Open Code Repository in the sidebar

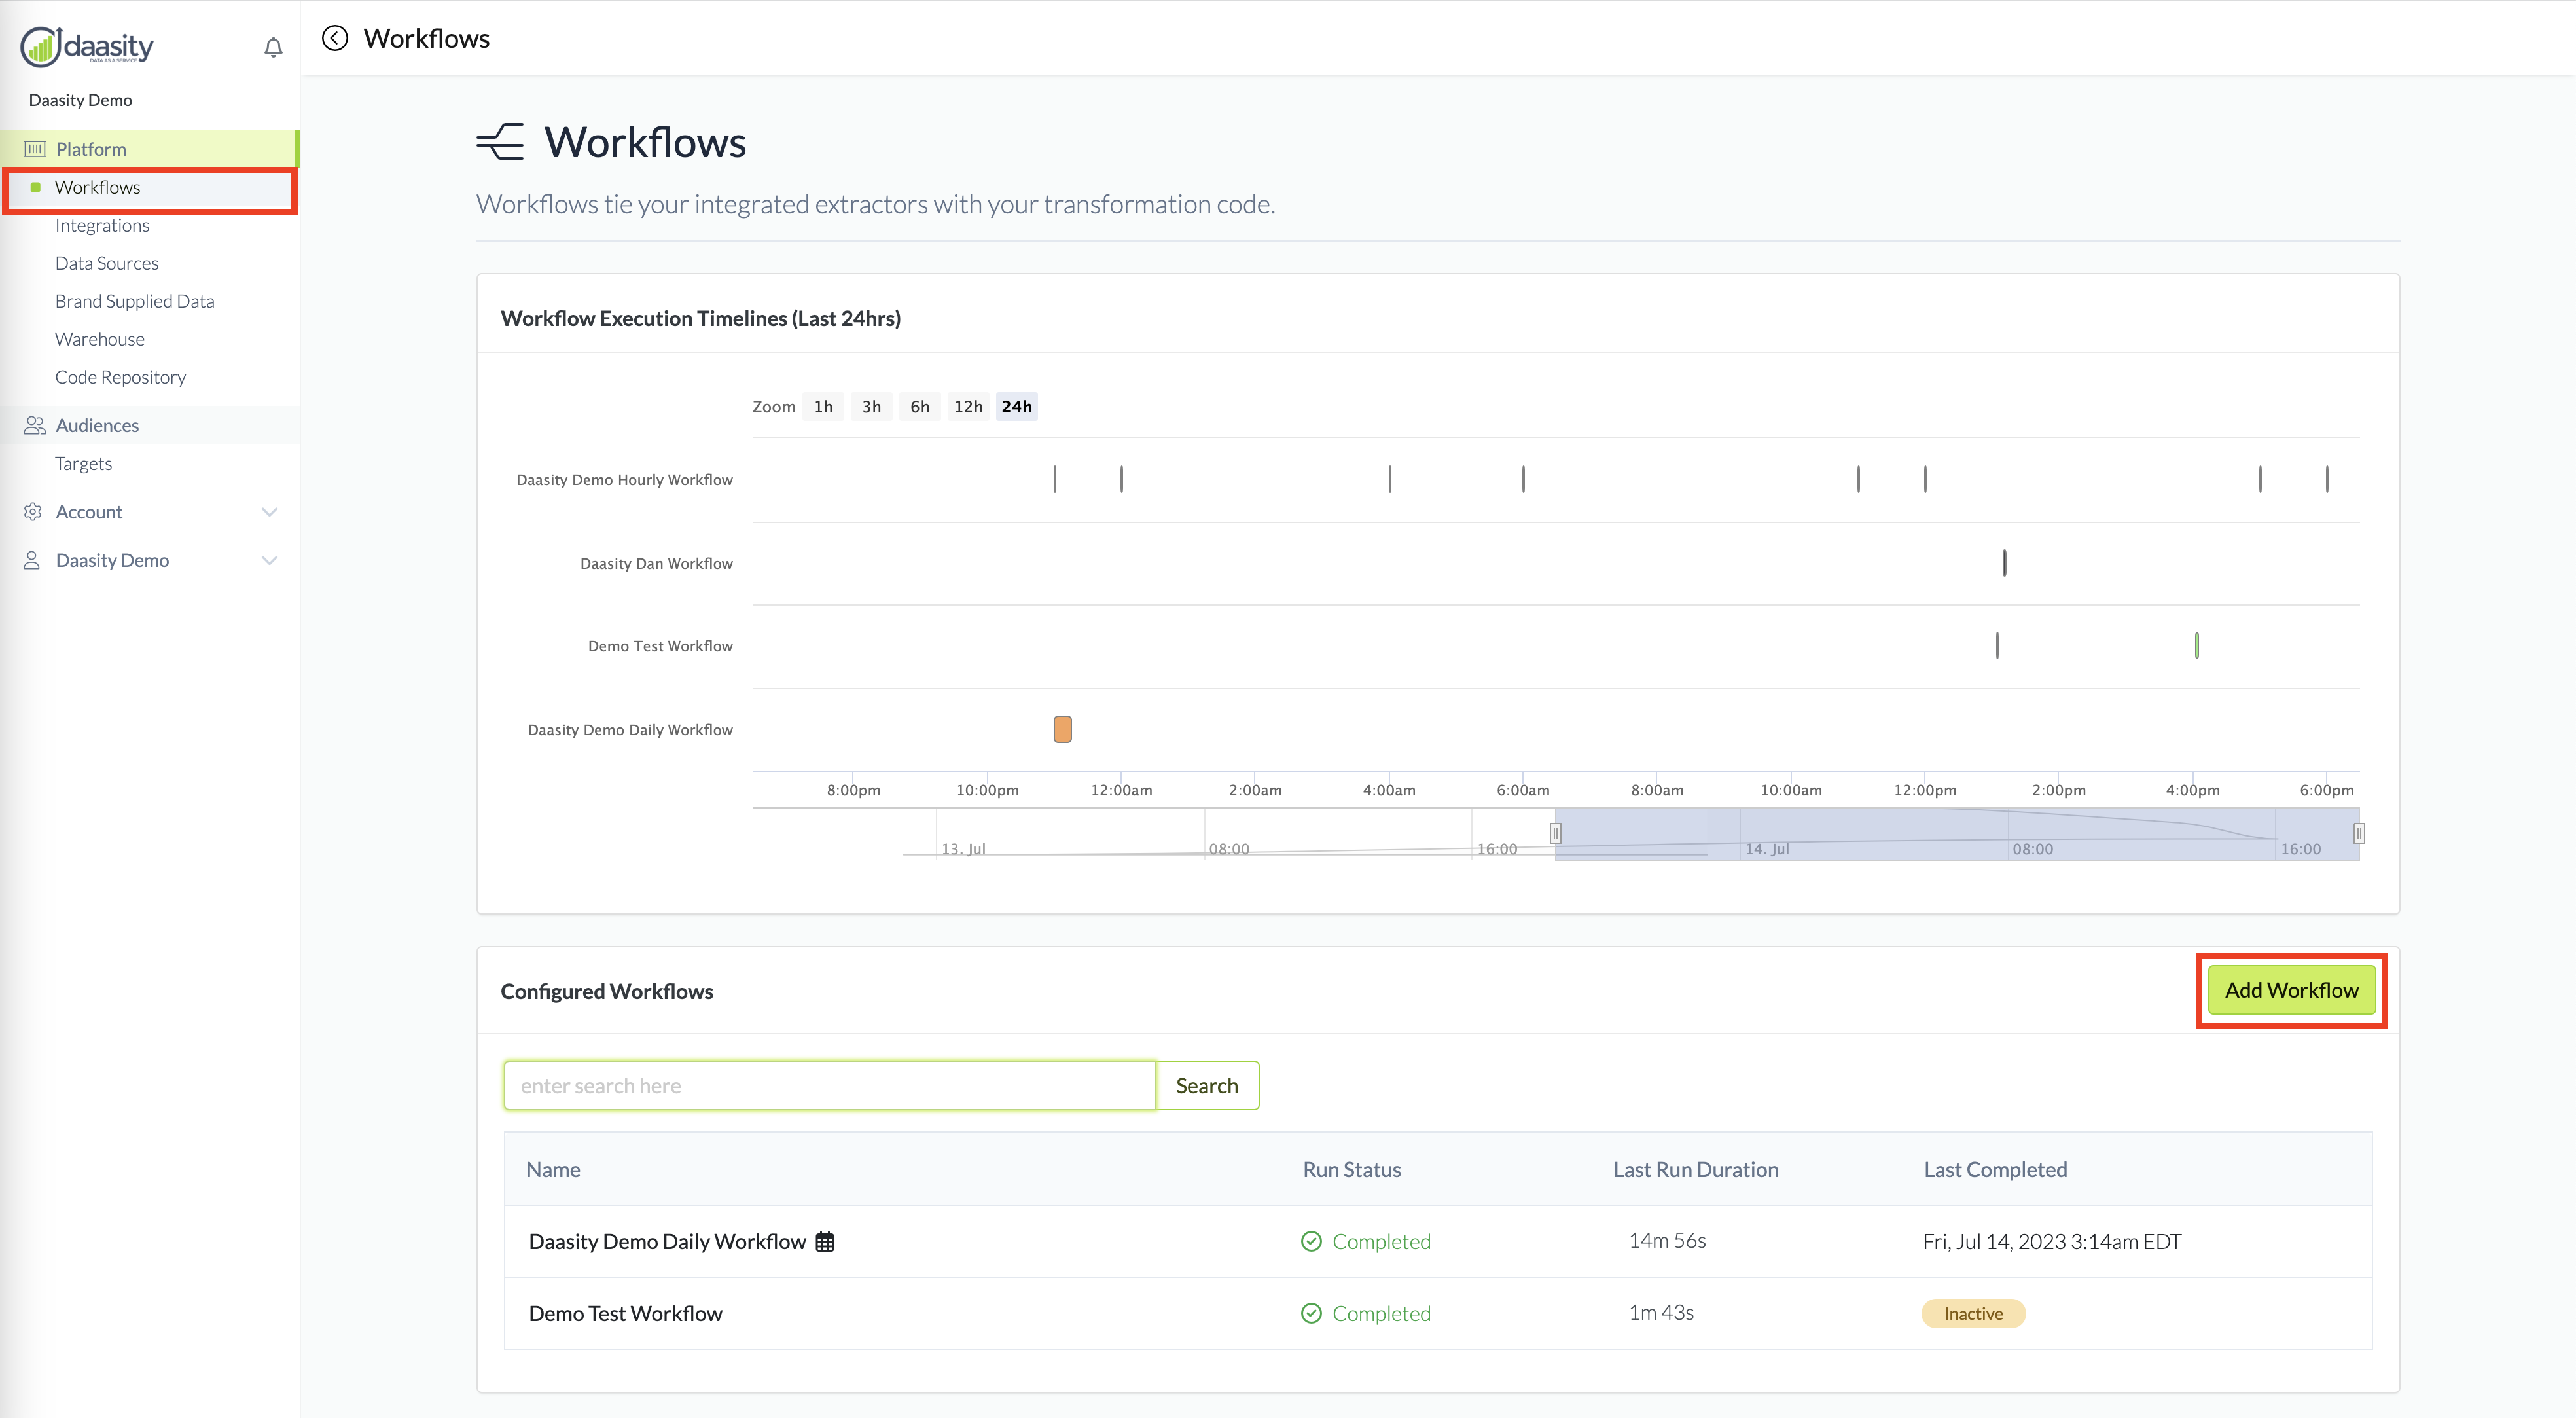point(120,377)
